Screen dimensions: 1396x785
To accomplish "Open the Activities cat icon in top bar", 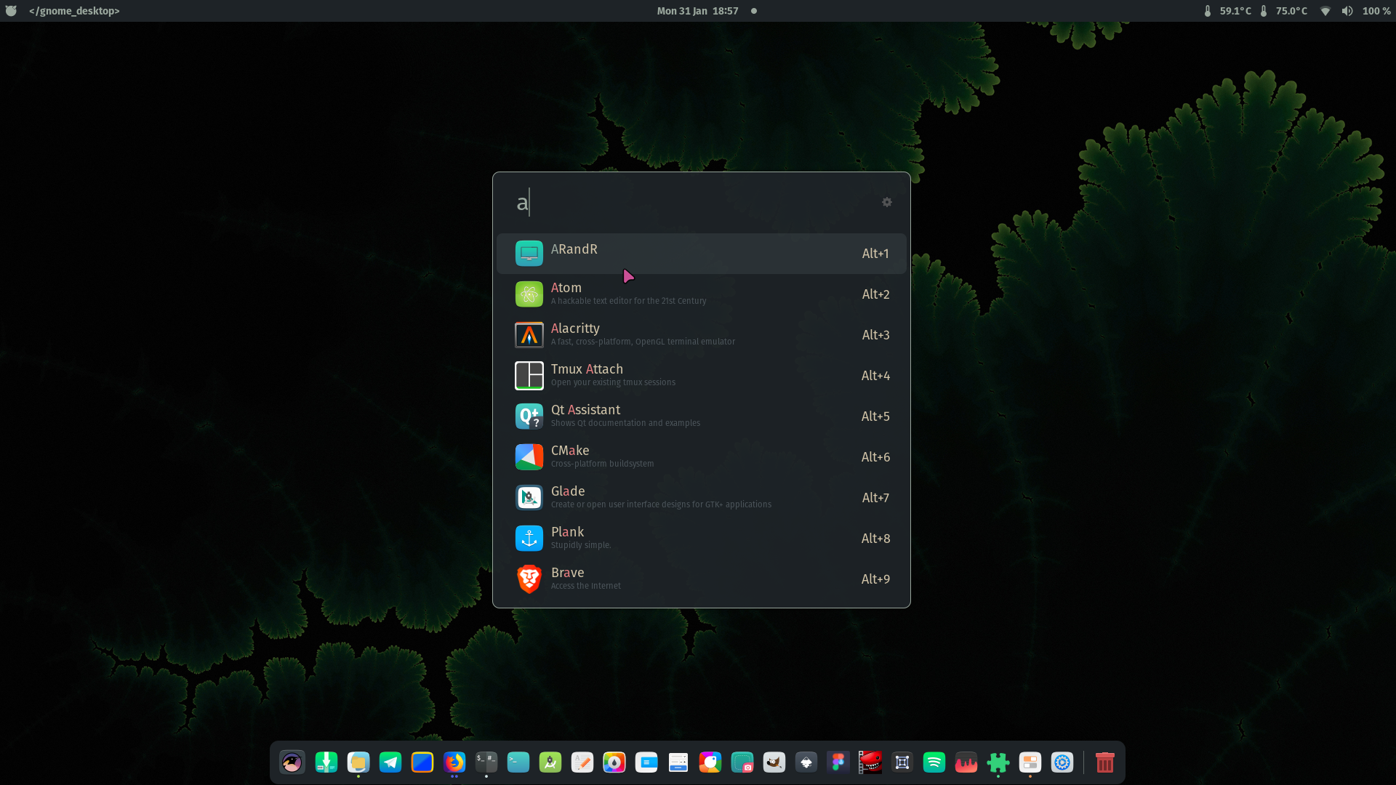I will pyautogui.click(x=11, y=11).
